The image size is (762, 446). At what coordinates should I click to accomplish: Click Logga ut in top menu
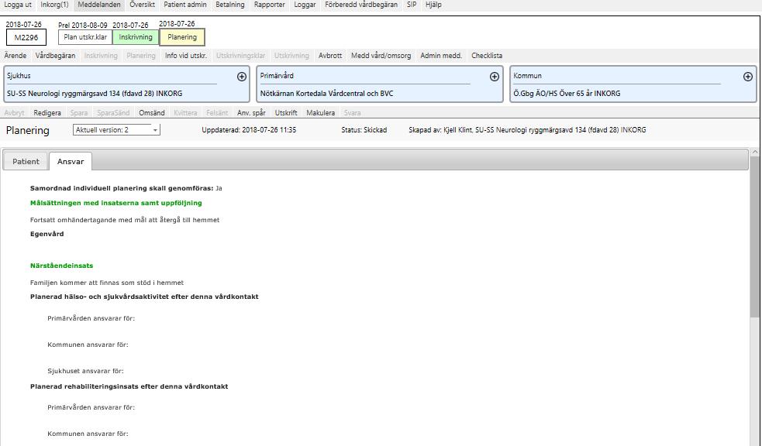coord(18,5)
